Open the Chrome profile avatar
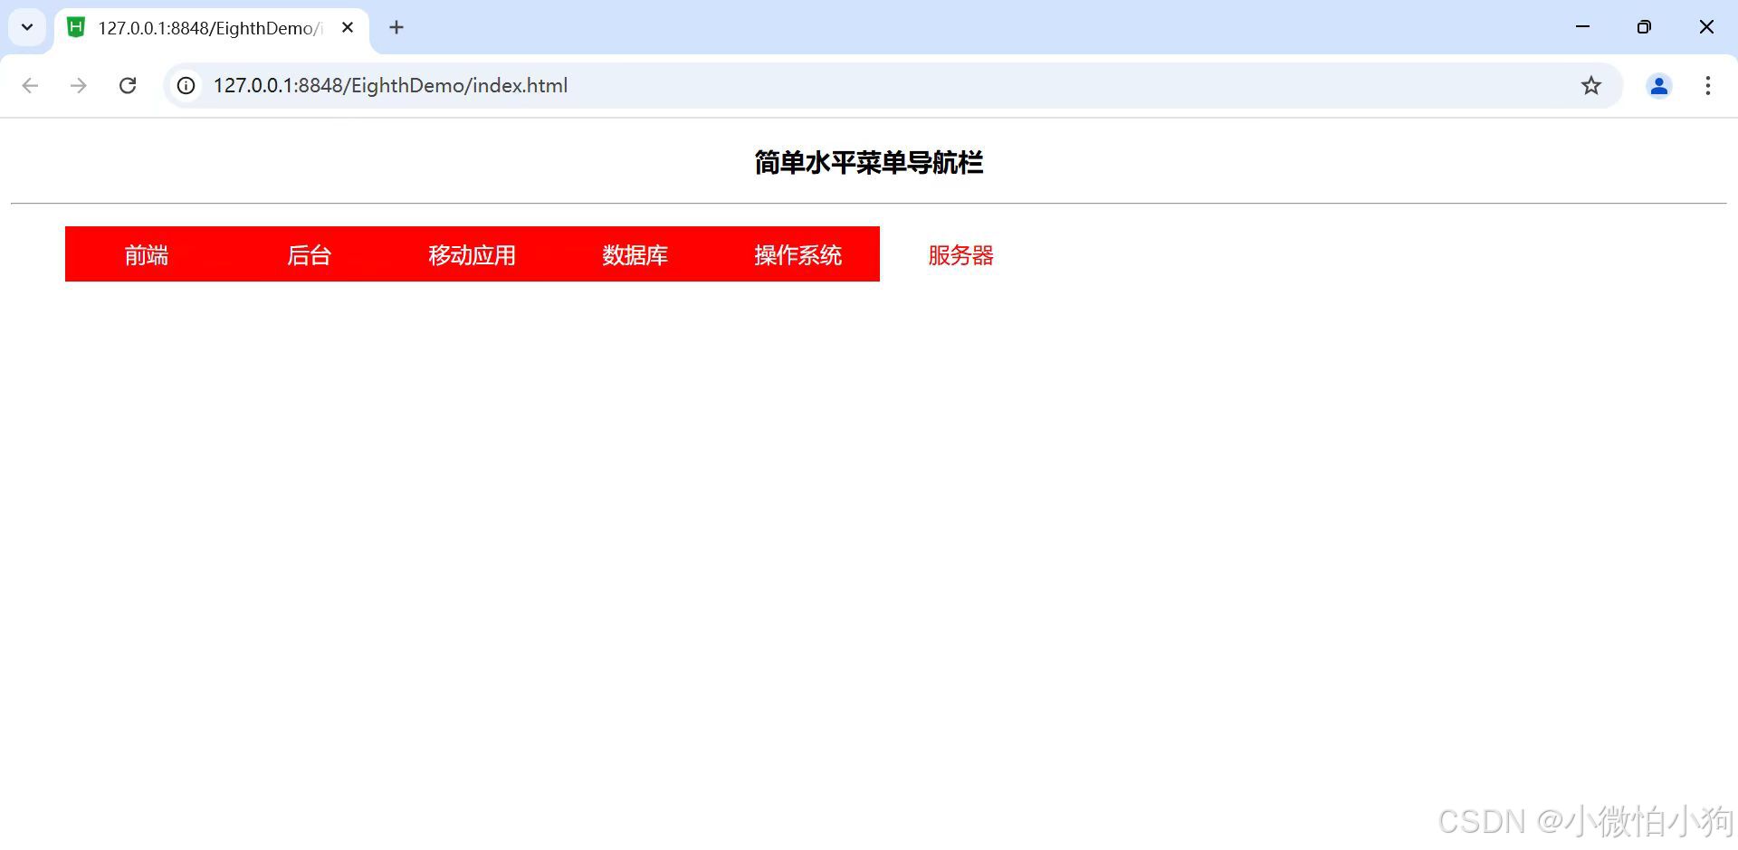 (x=1658, y=85)
